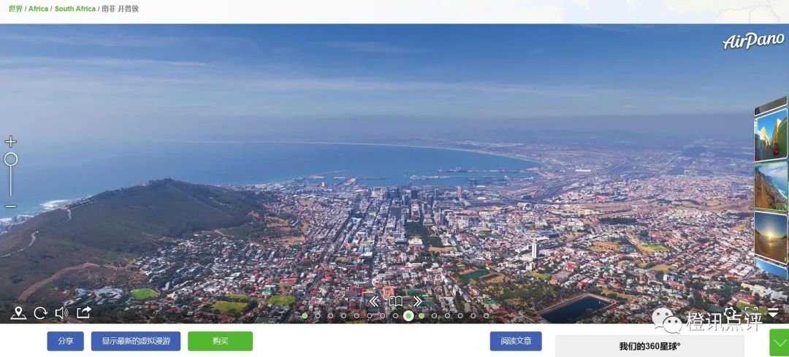Click the zoom slider handle
The width and height of the screenshot is (789, 357).
(x=10, y=159)
